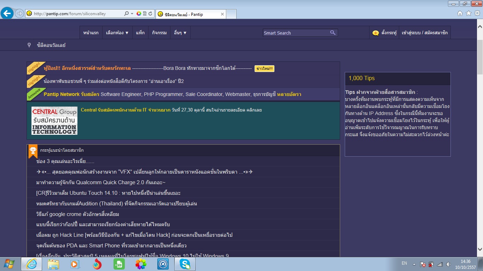The image size is (483, 271).
Task: Launch Windows Media Player from taskbar
Action: pos(75,264)
